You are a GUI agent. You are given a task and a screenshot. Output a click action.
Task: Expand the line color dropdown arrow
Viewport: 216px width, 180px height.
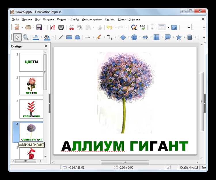(x=41, y=37)
